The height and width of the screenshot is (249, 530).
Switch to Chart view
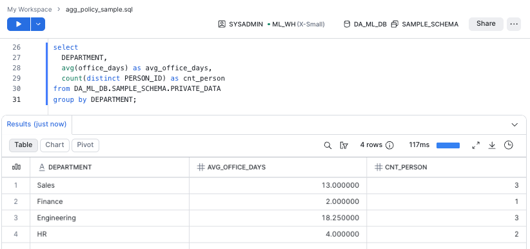coord(55,144)
